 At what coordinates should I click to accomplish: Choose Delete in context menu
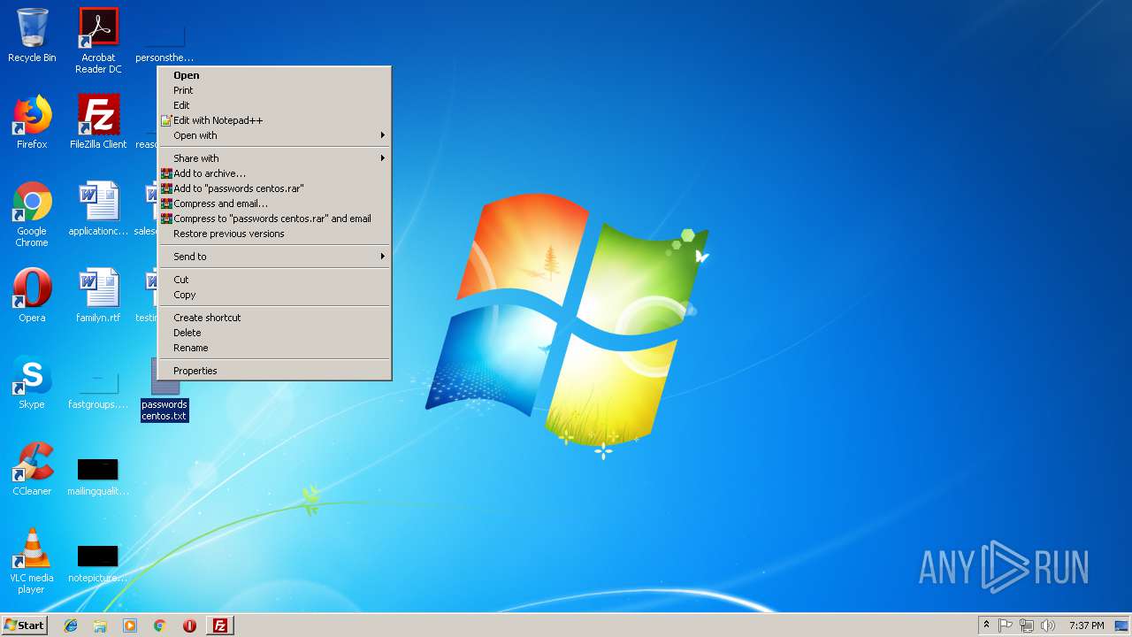click(x=274, y=333)
